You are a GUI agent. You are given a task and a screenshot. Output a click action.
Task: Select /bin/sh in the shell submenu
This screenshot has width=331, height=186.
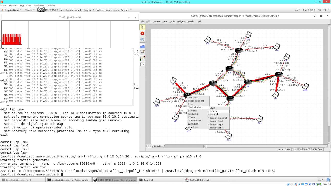tap(219, 111)
